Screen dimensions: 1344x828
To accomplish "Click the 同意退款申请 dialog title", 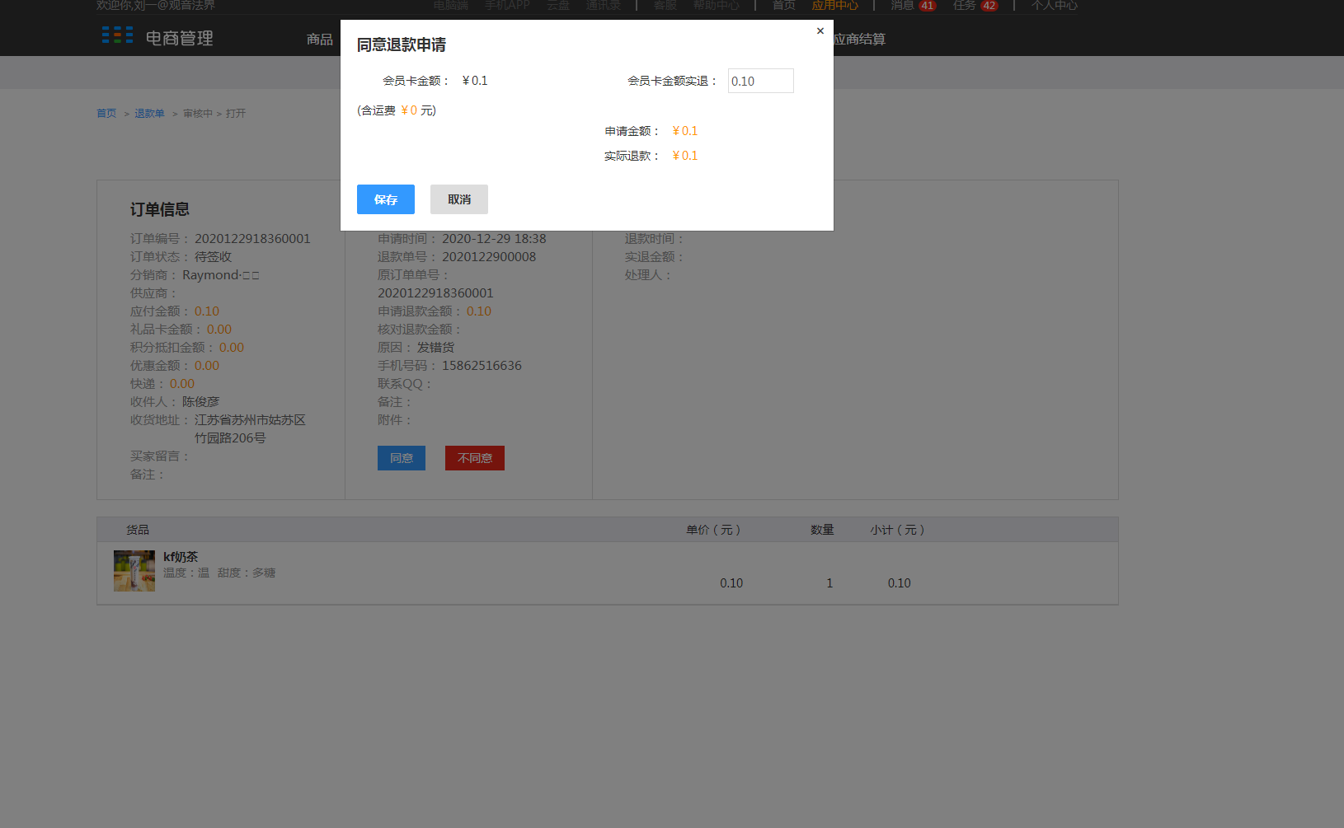I will pyautogui.click(x=402, y=44).
